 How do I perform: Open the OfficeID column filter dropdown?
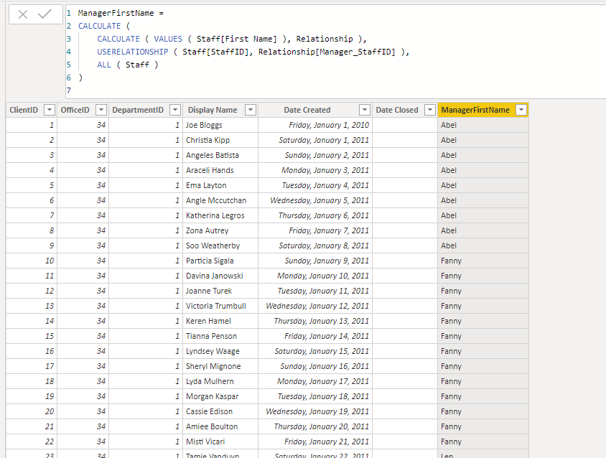[101, 110]
